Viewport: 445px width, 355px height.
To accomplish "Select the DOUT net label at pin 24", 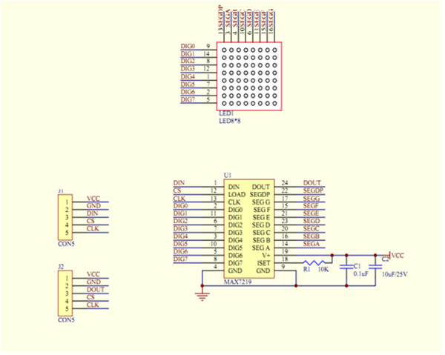I will pyautogui.click(x=312, y=183).
